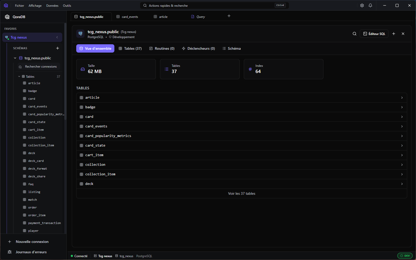Select payment_transaction in sidebar tree

tap(44, 223)
